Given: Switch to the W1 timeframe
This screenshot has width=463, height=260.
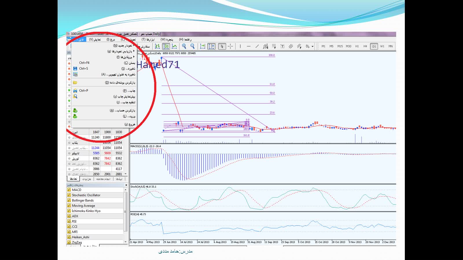Looking at the screenshot, I should click(x=382, y=46).
